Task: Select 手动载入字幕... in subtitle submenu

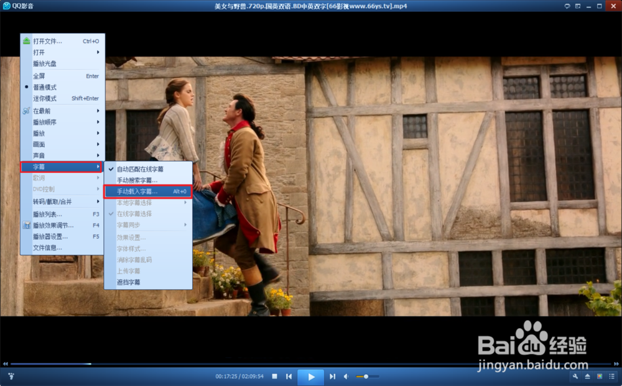Action: tap(149, 191)
